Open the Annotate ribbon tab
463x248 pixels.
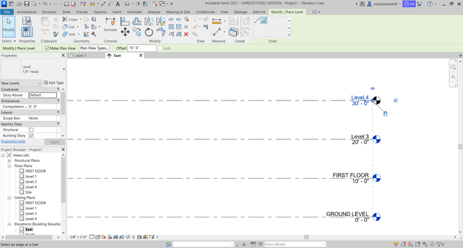tap(134, 12)
